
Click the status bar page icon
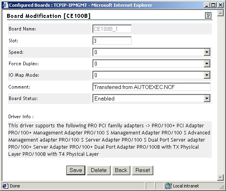coord(5,186)
